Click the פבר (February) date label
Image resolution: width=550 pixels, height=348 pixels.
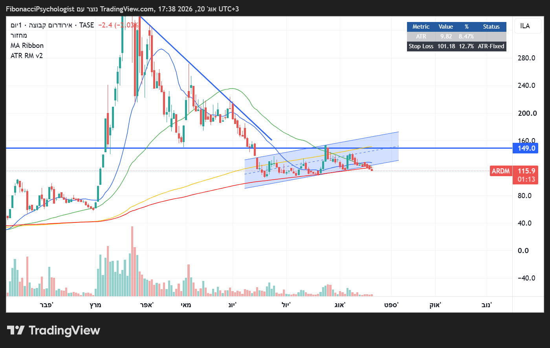[x=46, y=305]
